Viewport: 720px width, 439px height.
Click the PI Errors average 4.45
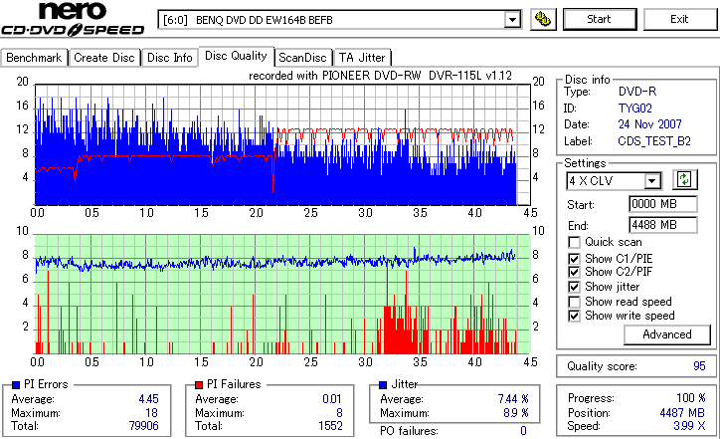click(148, 399)
